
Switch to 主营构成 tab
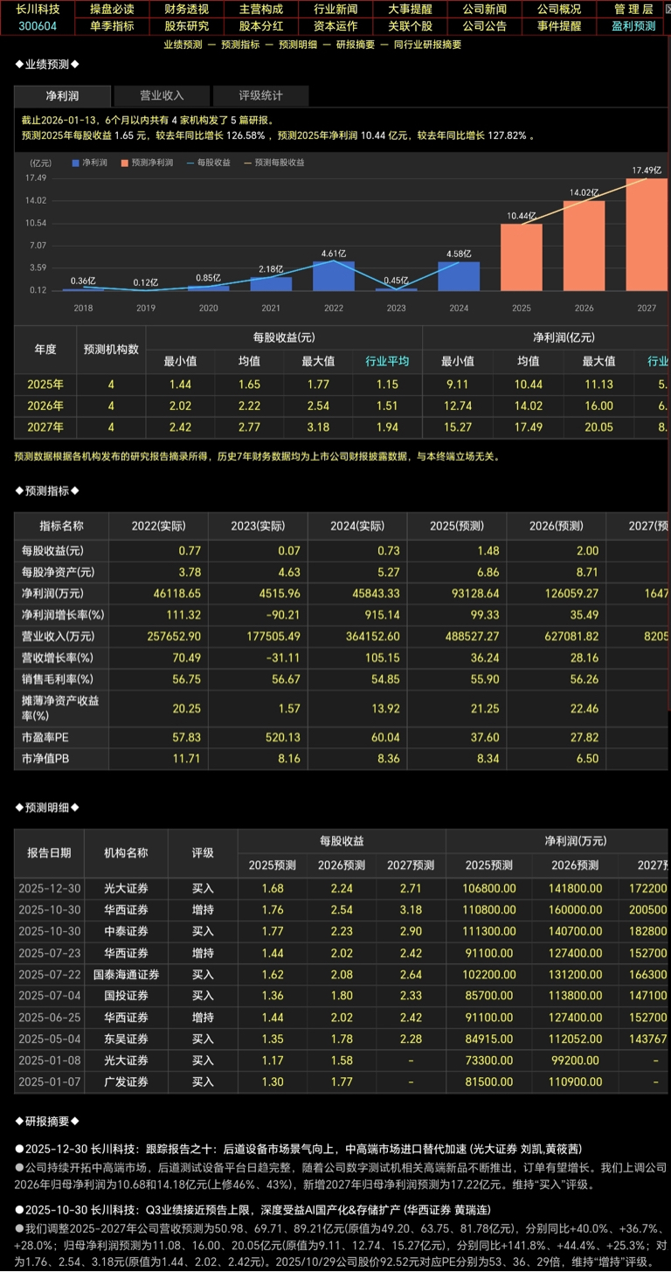coord(261,10)
